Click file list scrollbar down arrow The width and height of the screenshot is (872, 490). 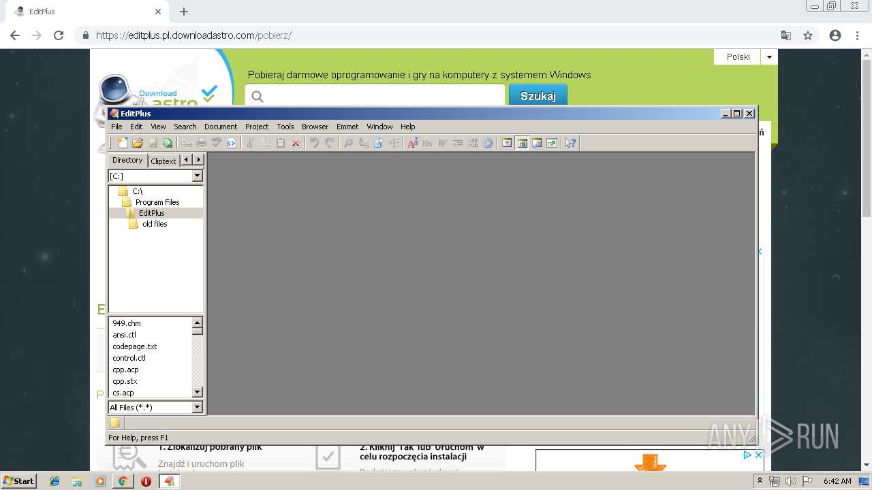click(x=198, y=392)
